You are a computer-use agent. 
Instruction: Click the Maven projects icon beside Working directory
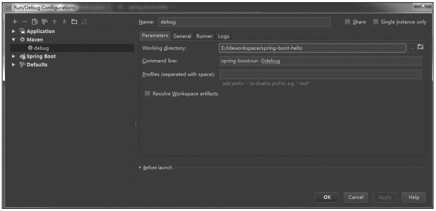click(421, 48)
